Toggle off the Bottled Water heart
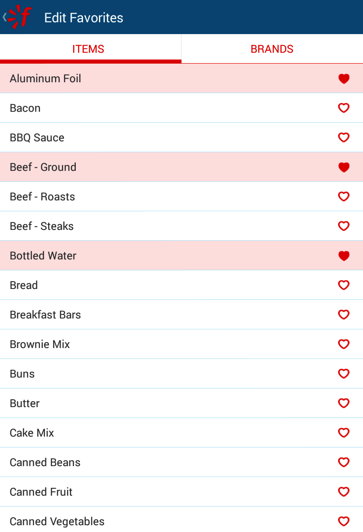363x532 pixels. (344, 256)
